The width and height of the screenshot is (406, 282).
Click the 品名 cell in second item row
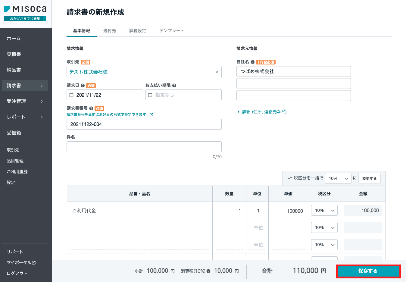click(x=140, y=228)
